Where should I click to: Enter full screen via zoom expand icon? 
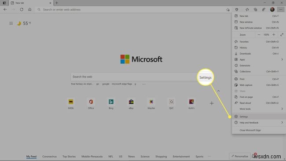tap(282, 35)
